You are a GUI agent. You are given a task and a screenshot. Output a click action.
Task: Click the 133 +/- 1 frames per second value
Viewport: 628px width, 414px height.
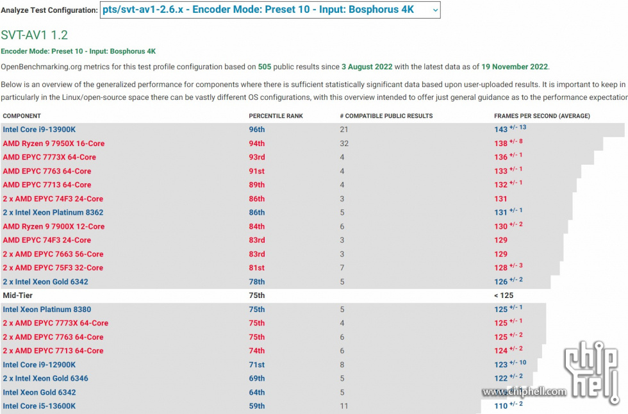point(508,170)
